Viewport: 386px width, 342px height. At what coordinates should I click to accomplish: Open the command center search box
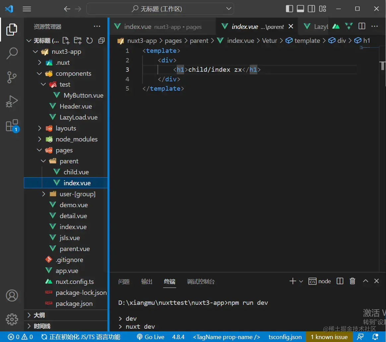click(160, 9)
